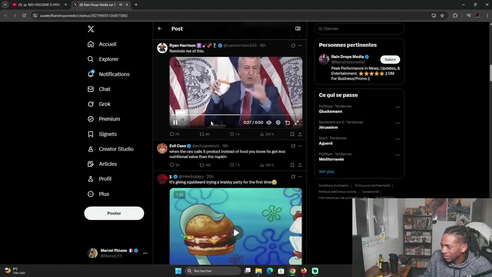Bookmark Evil Cass's post

[292, 165]
